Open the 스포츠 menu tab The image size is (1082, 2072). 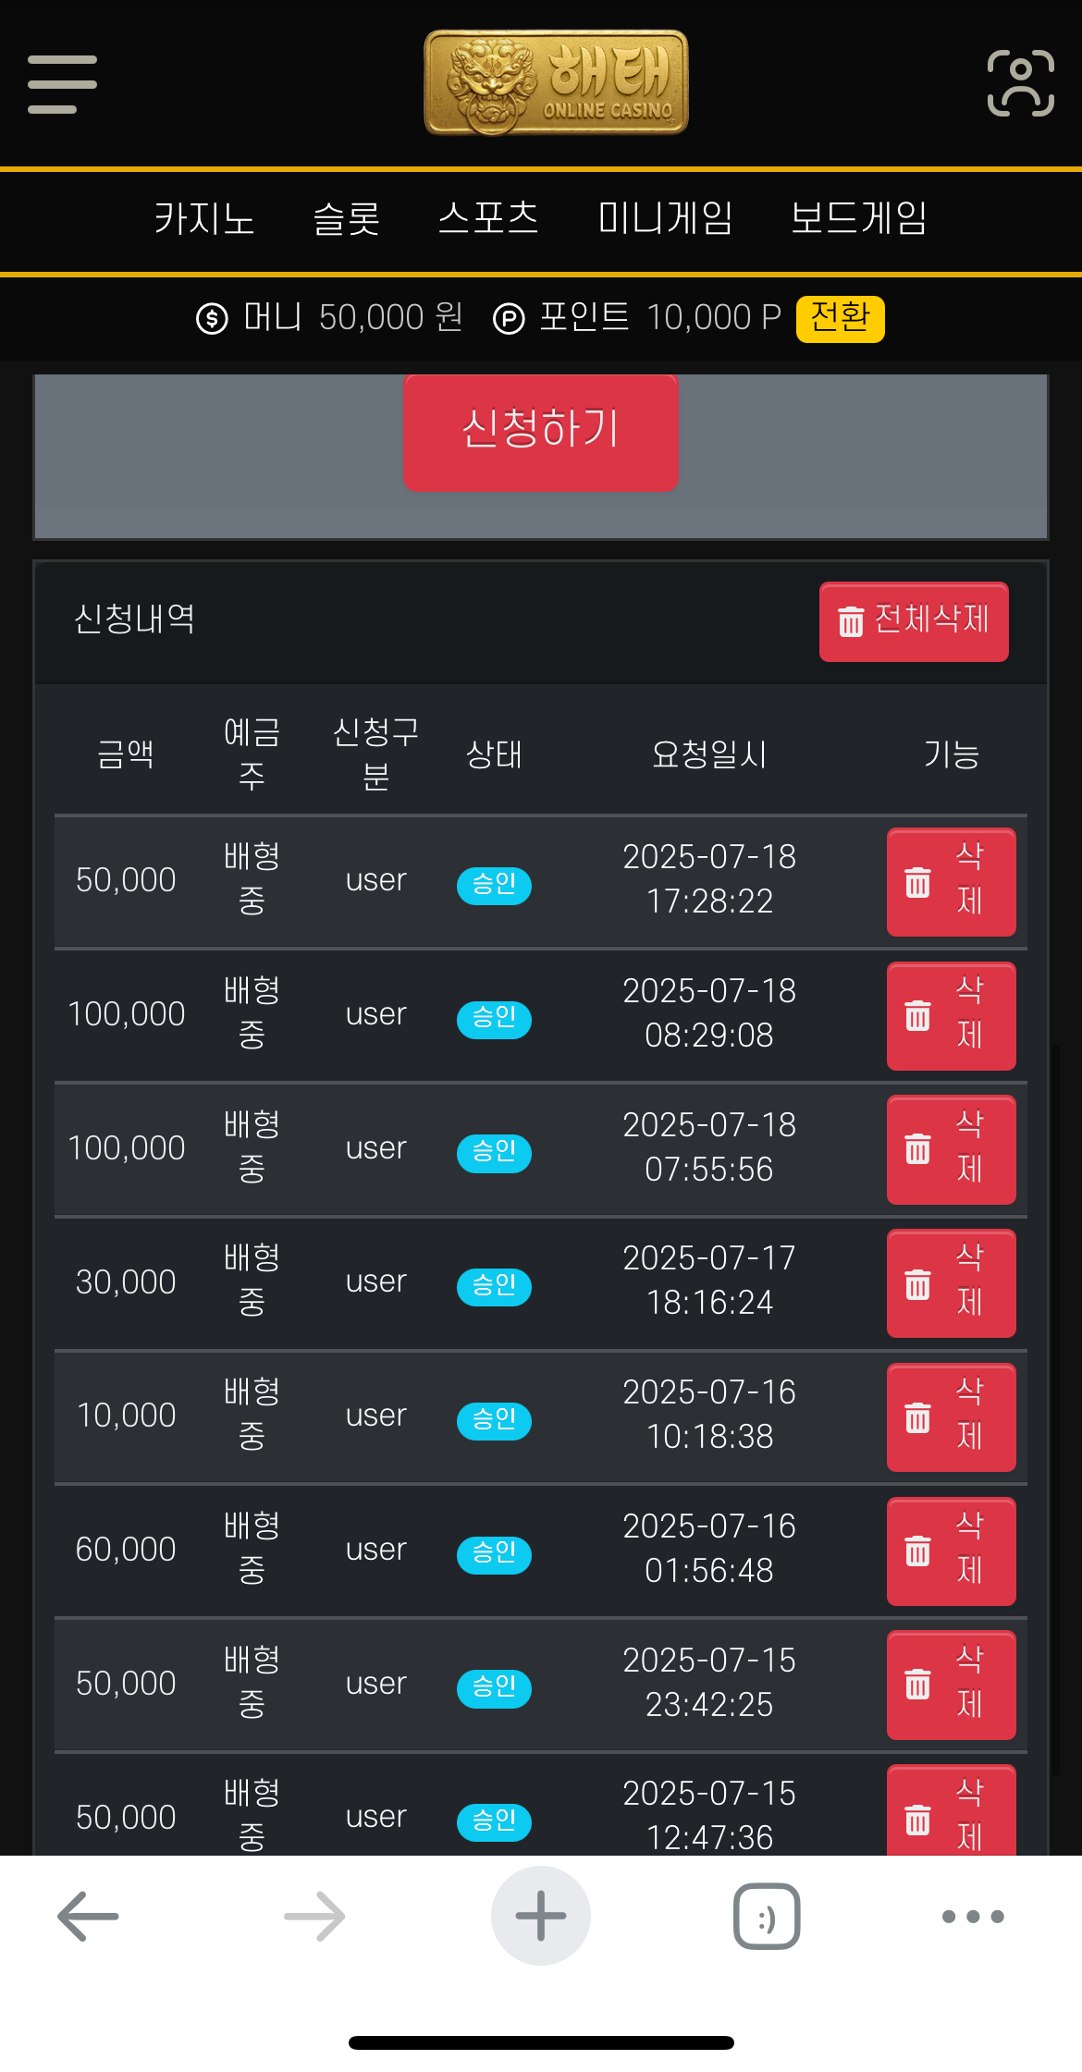(x=488, y=219)
